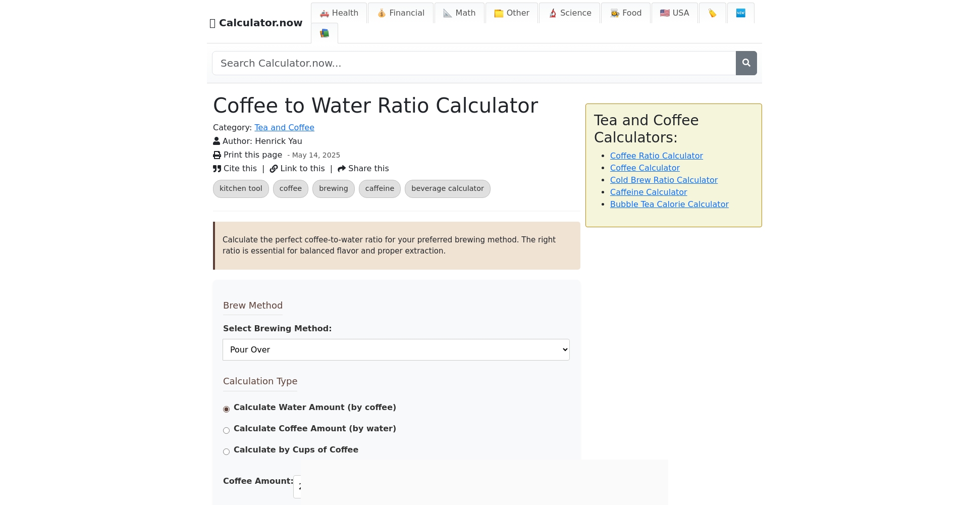The height and width of the screenshot is (505, 969).
Task: Go to the Financial tab
Action: [x=401, y=13]
